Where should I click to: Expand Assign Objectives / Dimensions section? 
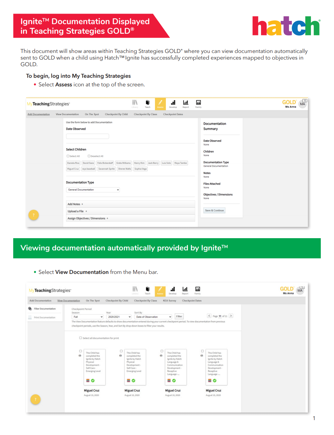click(130, 218)
